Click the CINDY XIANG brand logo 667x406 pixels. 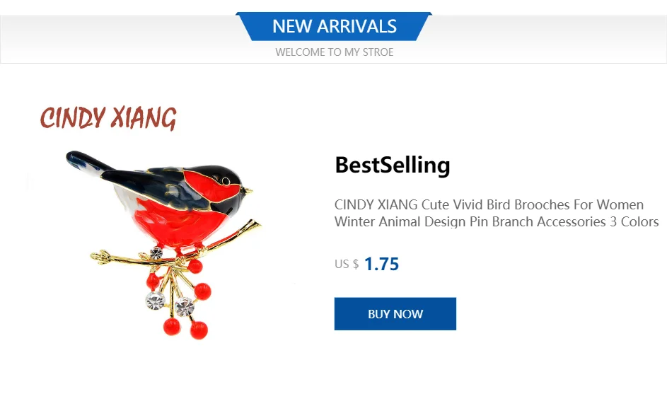[x=108, y=118]
